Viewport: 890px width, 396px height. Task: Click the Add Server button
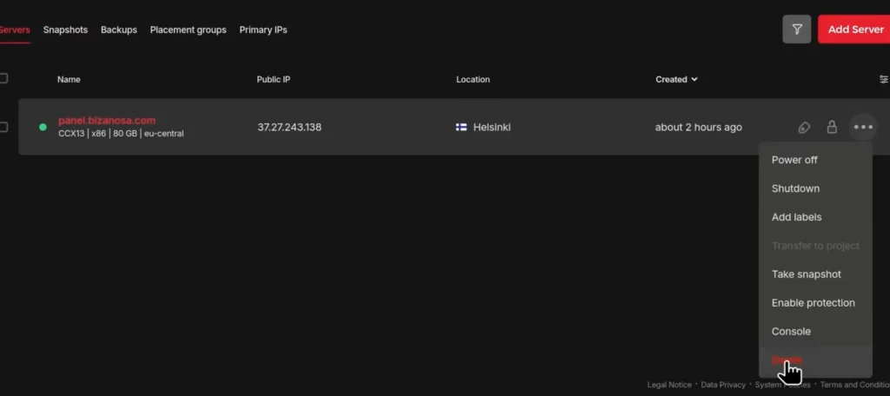click(854, 29)
